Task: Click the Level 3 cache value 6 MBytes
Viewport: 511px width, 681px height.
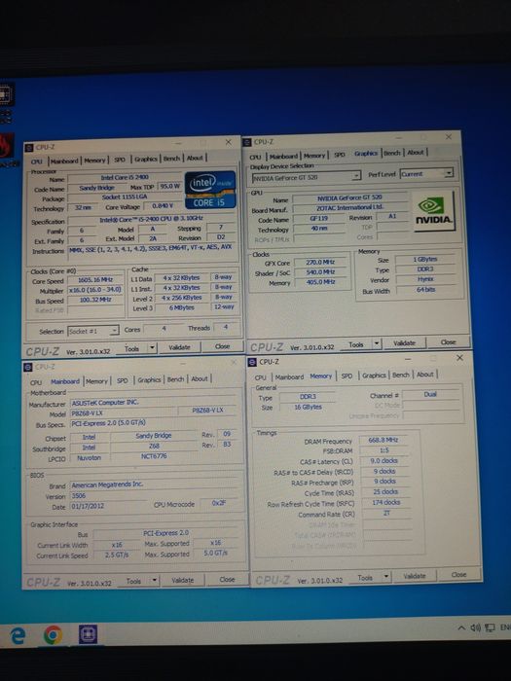Action: [182, 307]
